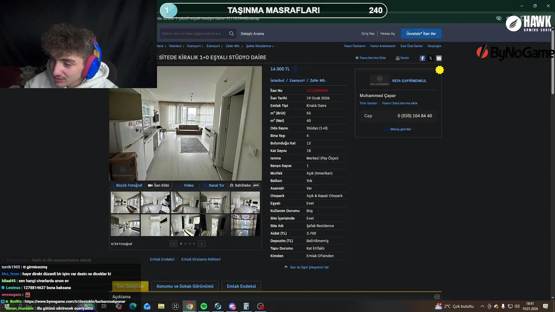Open Detaylı Arama advanced search

[x=252, y=33]
